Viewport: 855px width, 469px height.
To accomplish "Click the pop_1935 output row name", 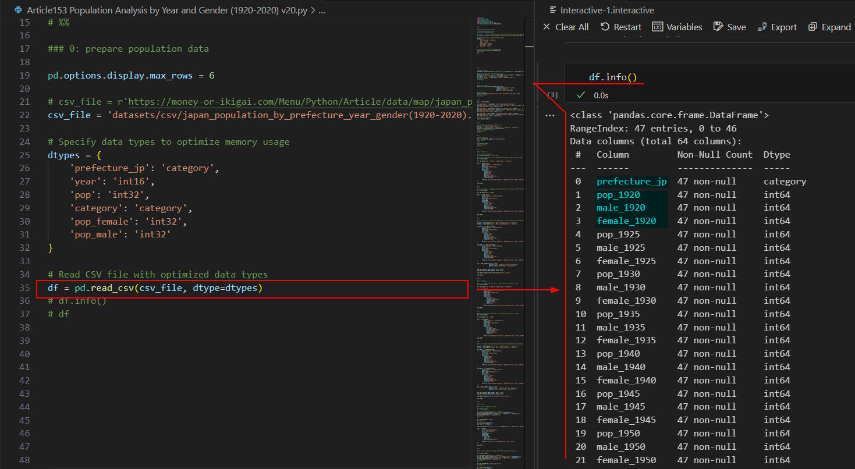I will pyautogui.click(x=618, y=314).
